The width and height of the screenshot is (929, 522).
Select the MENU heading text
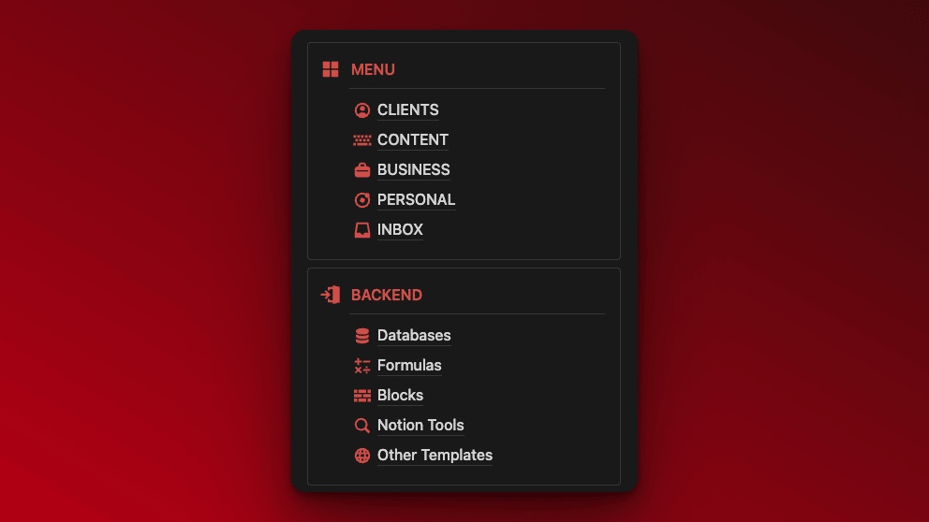point(373,70)
